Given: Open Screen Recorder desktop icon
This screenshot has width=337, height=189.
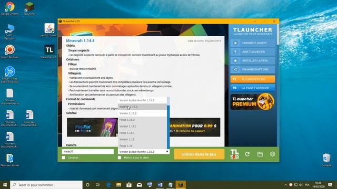Looking at the screenshot, I should click(9, 51).
